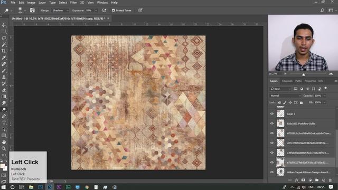The image size is (338, 190).
Task: Select the Hand tool
Action: (x=4, y=142)
